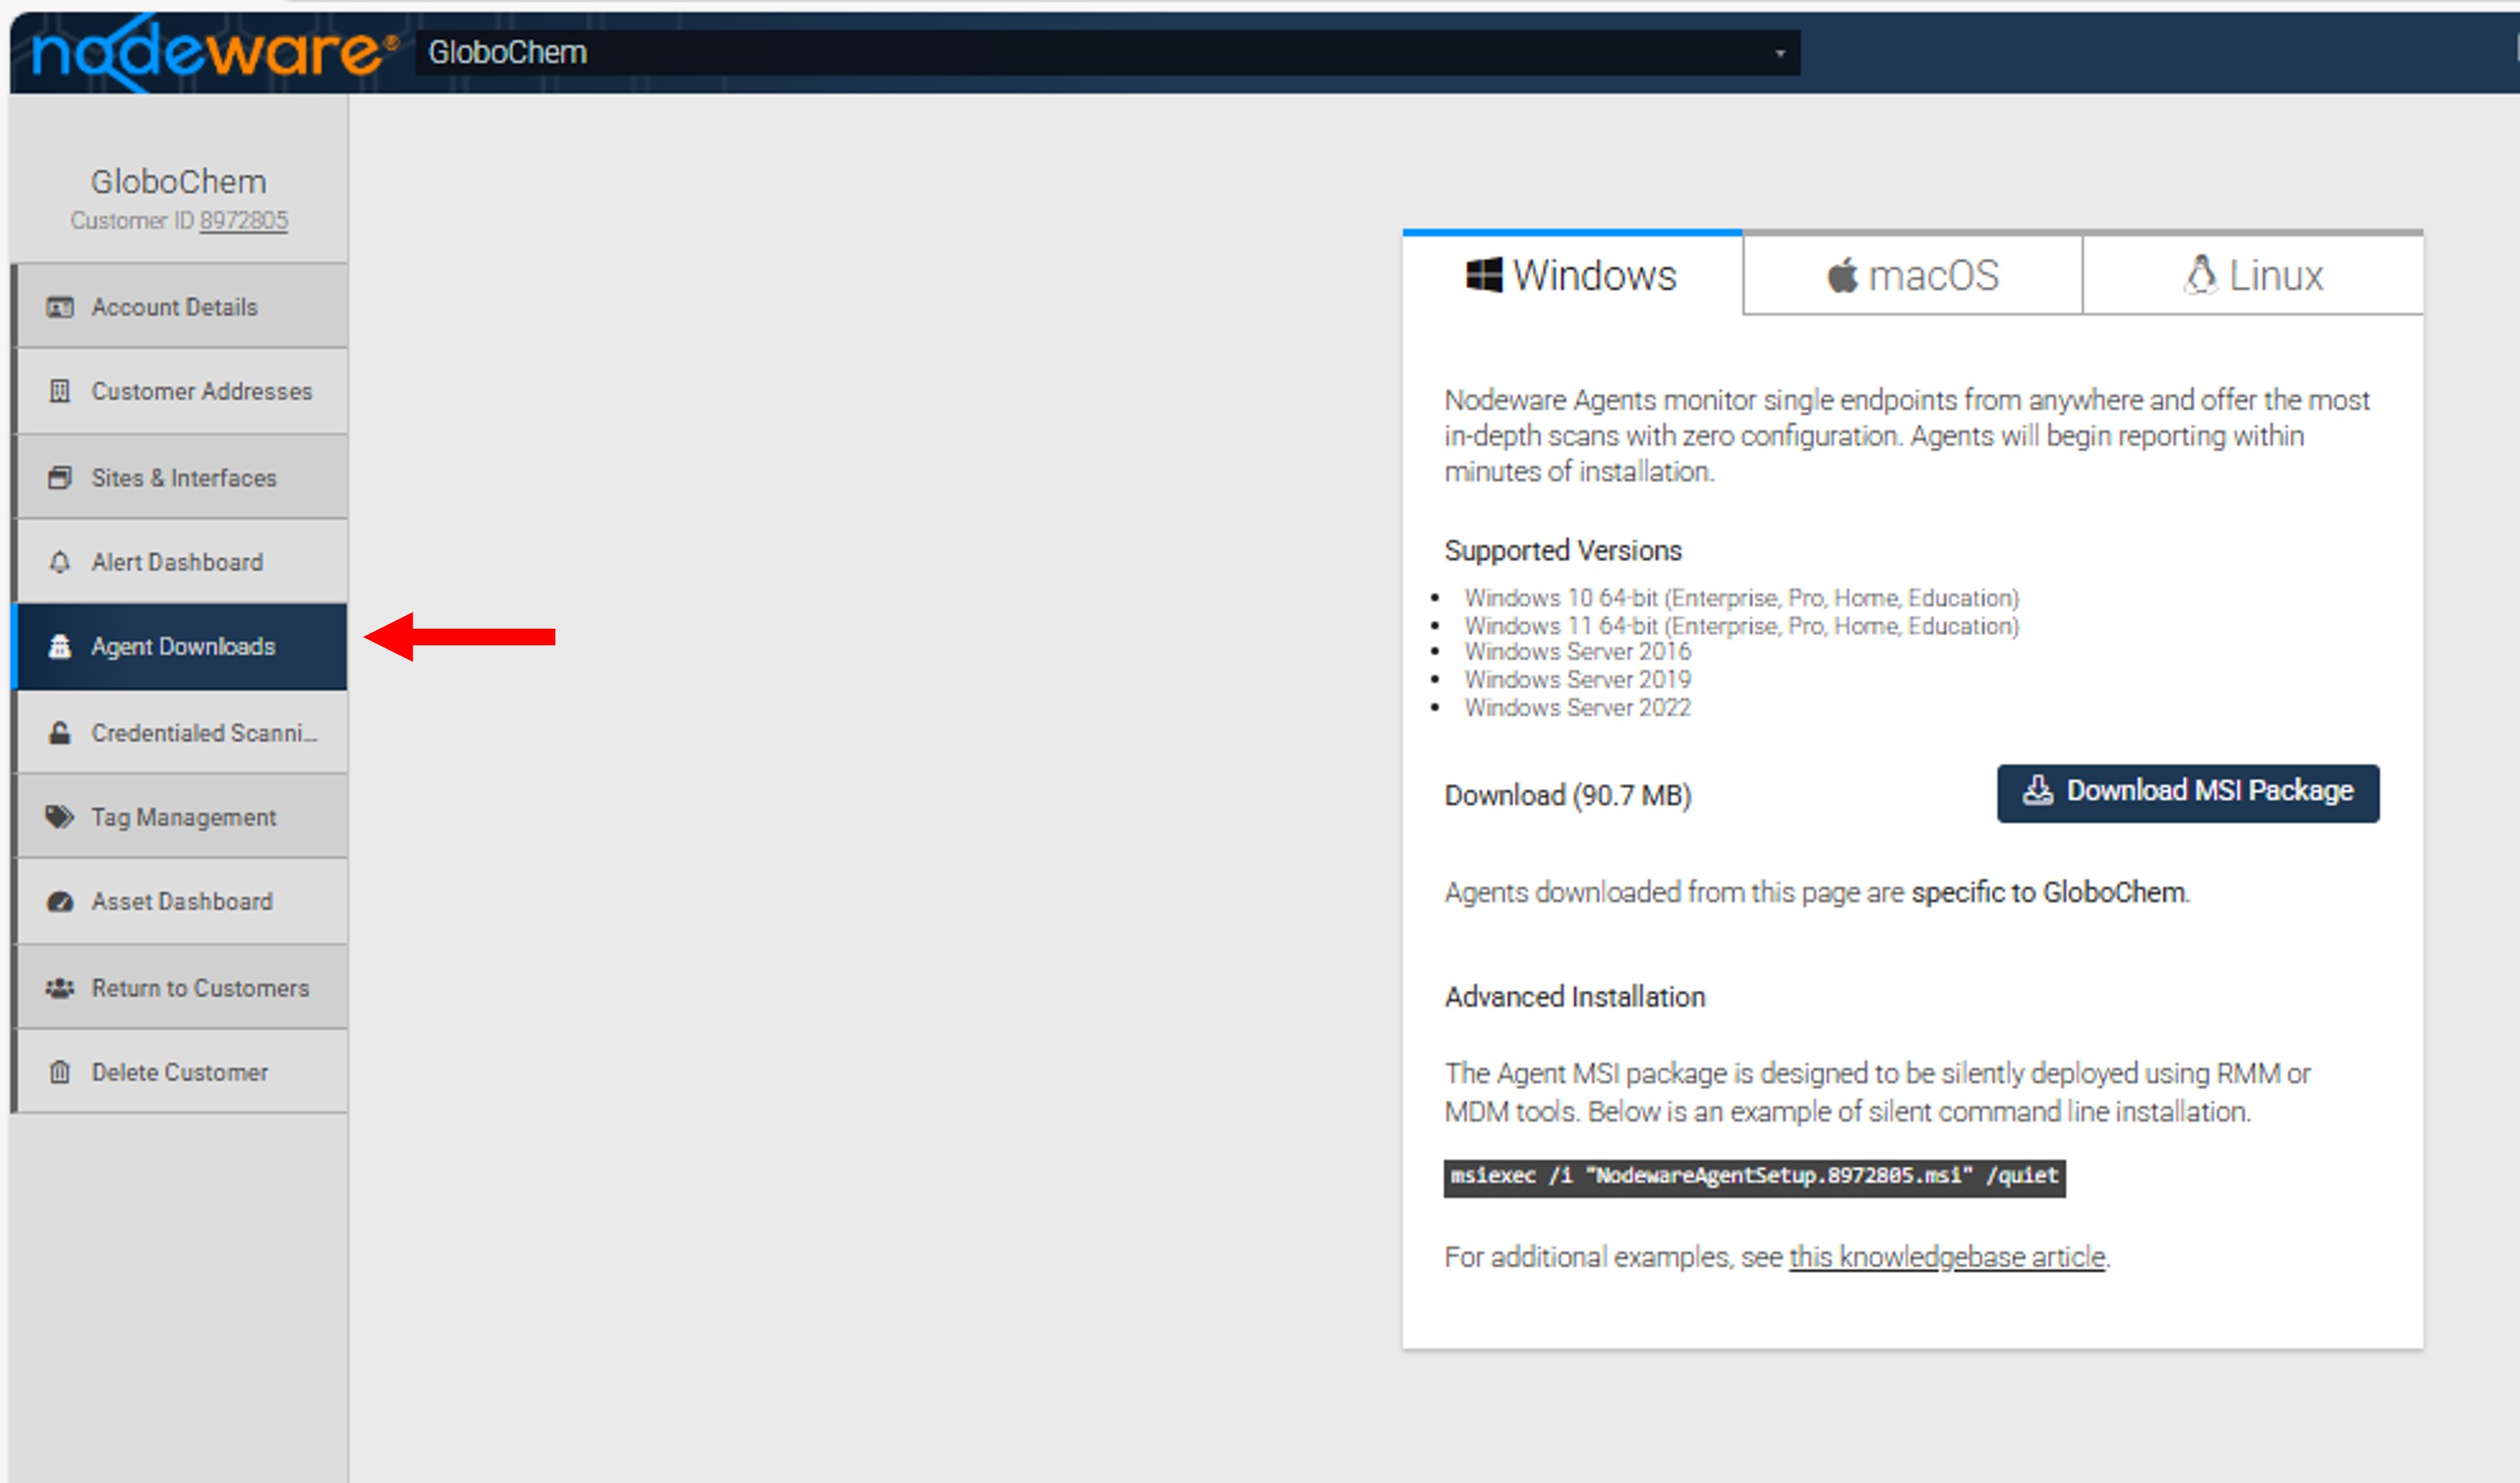
Task: Open the Credentialed Scanning sidebar item
Action: (180, 733)
